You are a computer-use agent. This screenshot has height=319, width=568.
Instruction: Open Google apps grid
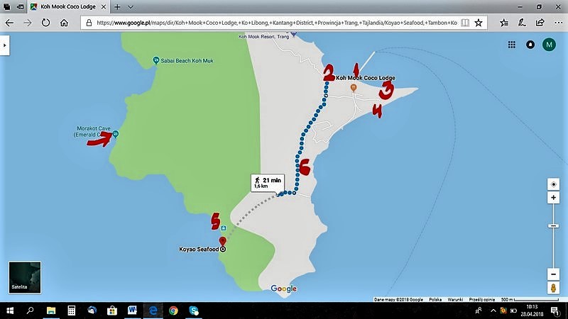(511, 45)
